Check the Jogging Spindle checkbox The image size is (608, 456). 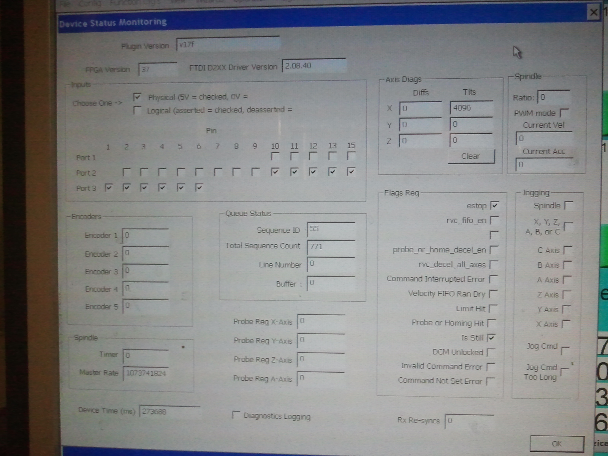click(x=568, y=206)
